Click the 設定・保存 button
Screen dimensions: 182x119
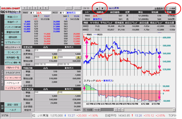tap(13, 105)
